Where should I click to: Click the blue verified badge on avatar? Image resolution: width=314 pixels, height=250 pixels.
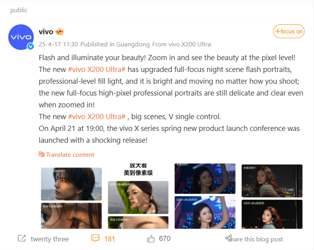coord(30,46)
